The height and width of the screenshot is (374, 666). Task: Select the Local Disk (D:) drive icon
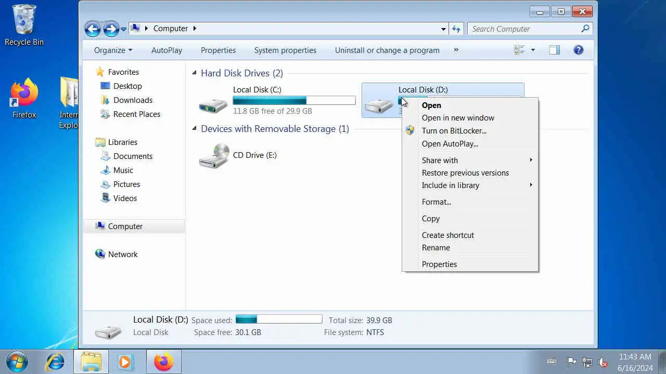[379, 105]
